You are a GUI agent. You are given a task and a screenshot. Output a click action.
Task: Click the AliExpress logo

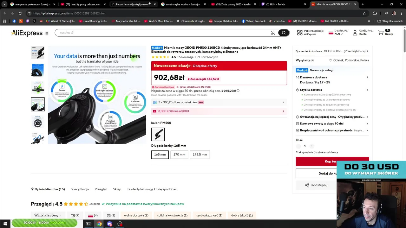[x=27, y=33]
